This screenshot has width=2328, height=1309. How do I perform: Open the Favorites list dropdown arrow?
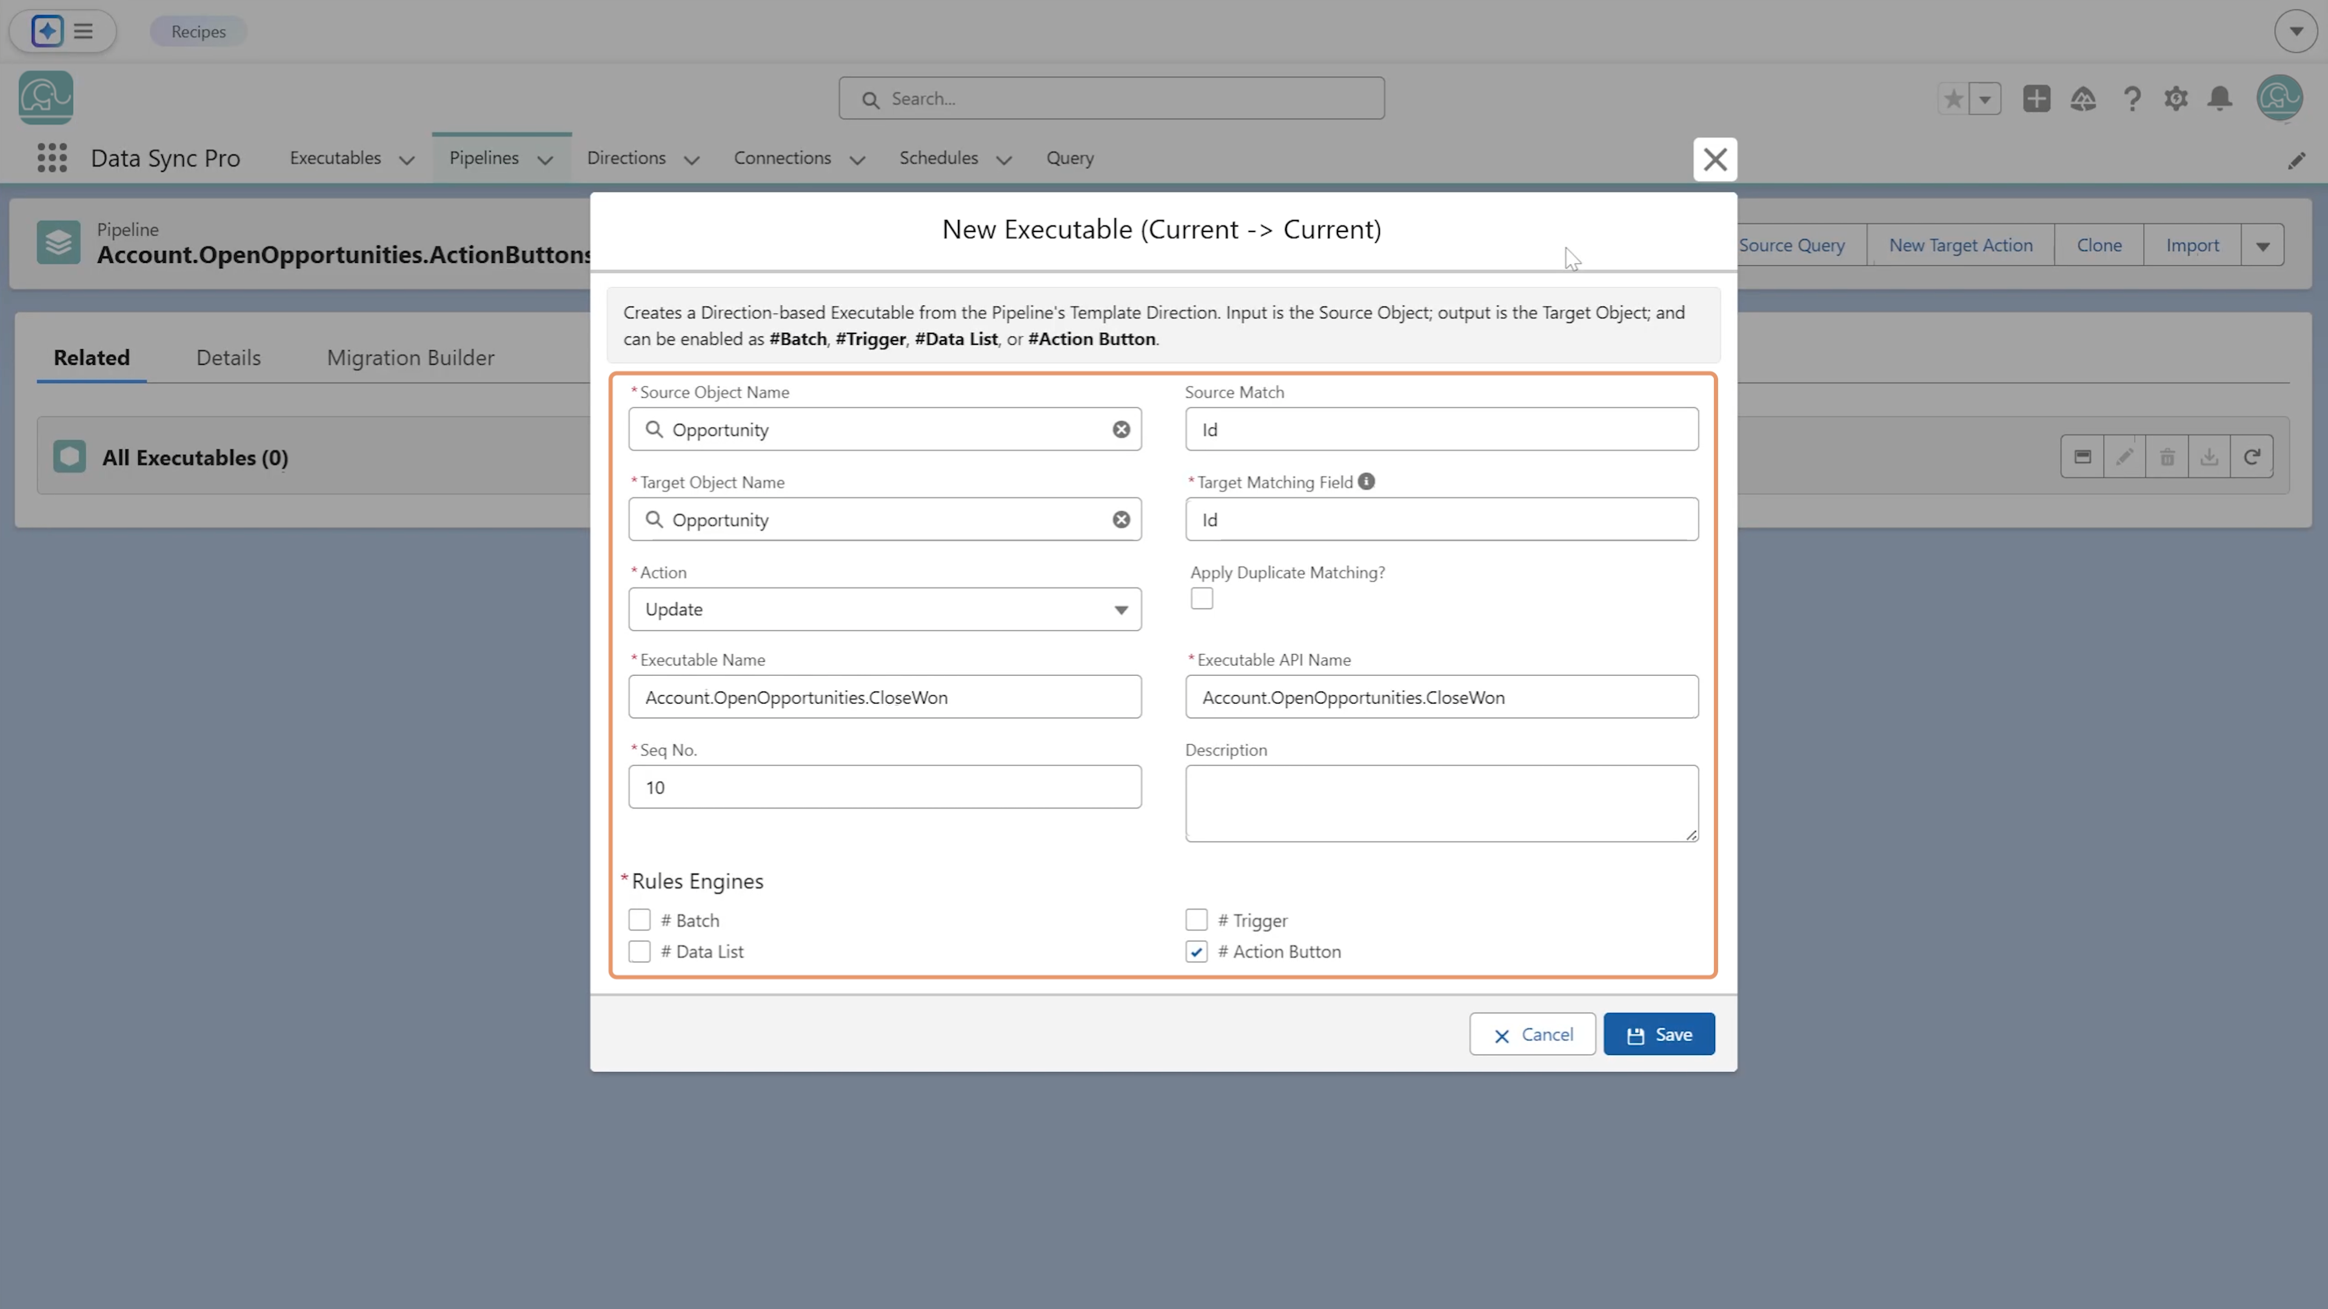1985,98
